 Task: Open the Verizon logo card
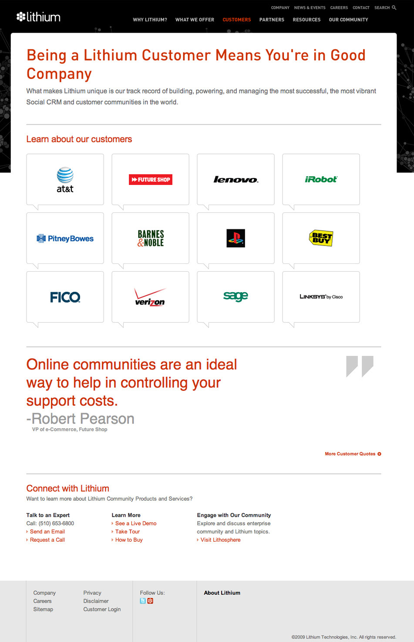151,297
